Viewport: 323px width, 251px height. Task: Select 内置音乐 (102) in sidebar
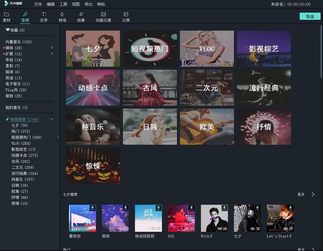(18, 42)
